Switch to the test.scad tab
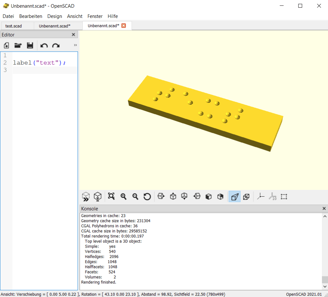This screenshot has width=328, height=297. pos(13,26)
